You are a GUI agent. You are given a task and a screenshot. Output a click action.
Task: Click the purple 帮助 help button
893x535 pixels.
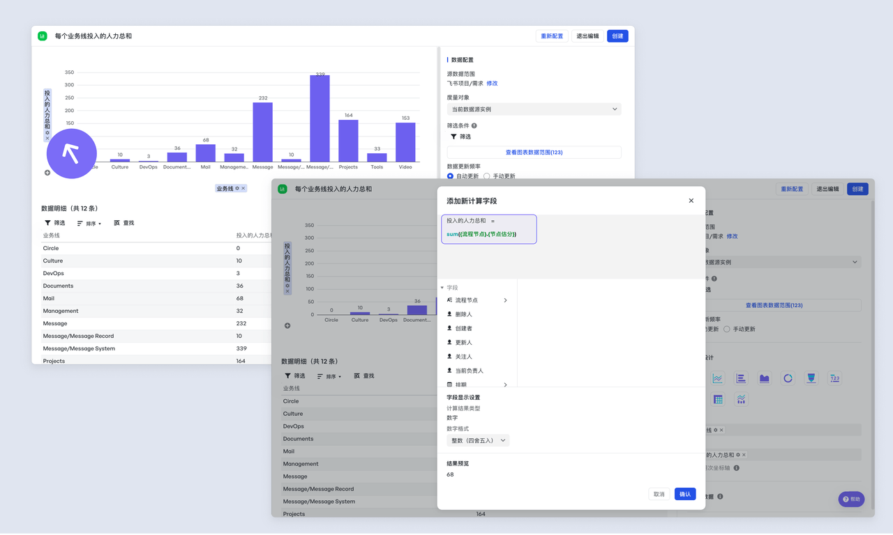tap(851, 499)
